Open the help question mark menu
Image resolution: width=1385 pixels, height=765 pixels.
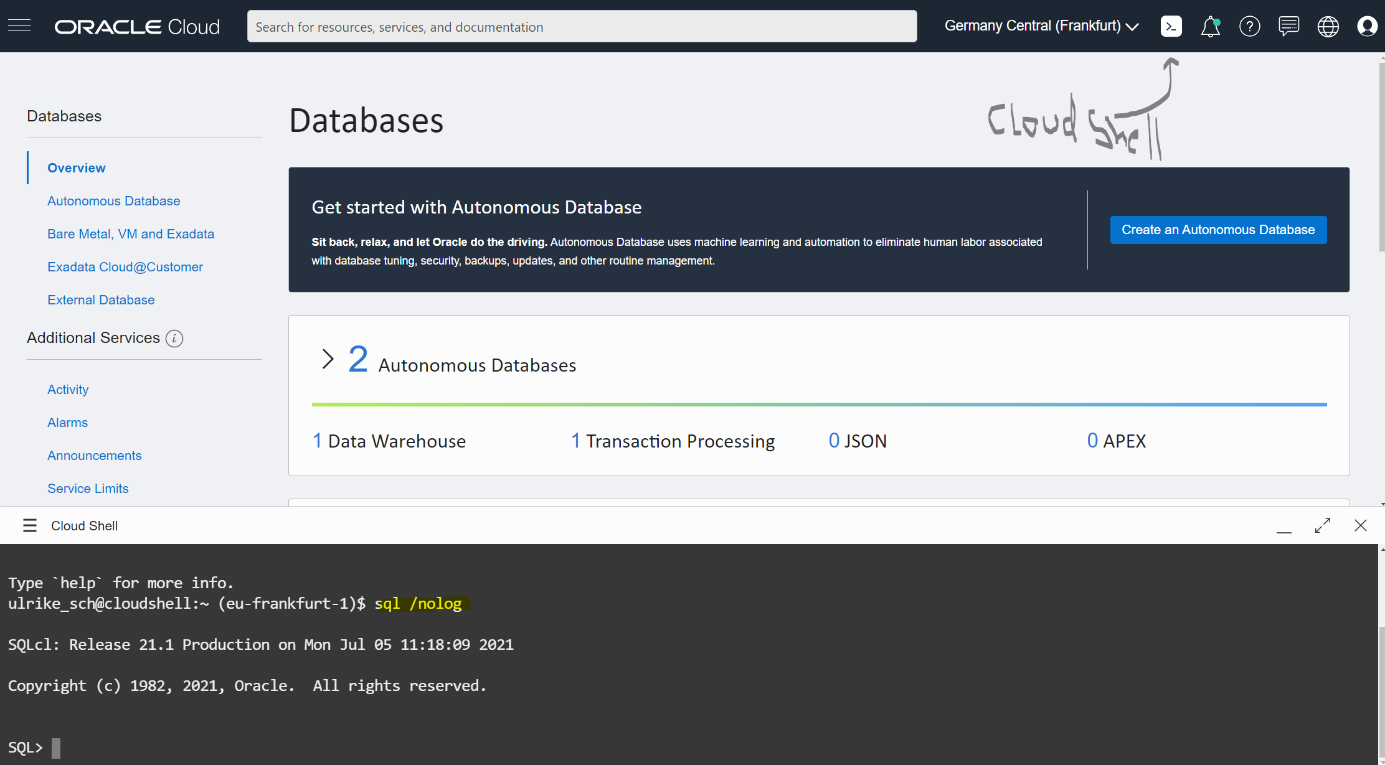[1249, 26]
